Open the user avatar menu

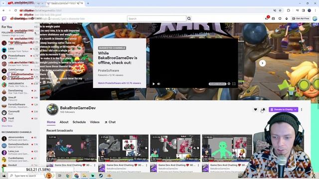[x=315, y=19]
